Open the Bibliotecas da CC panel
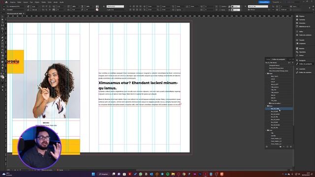The width and height of the screenshot is (315, 177). pyautogui.click(x=305, y=27)
